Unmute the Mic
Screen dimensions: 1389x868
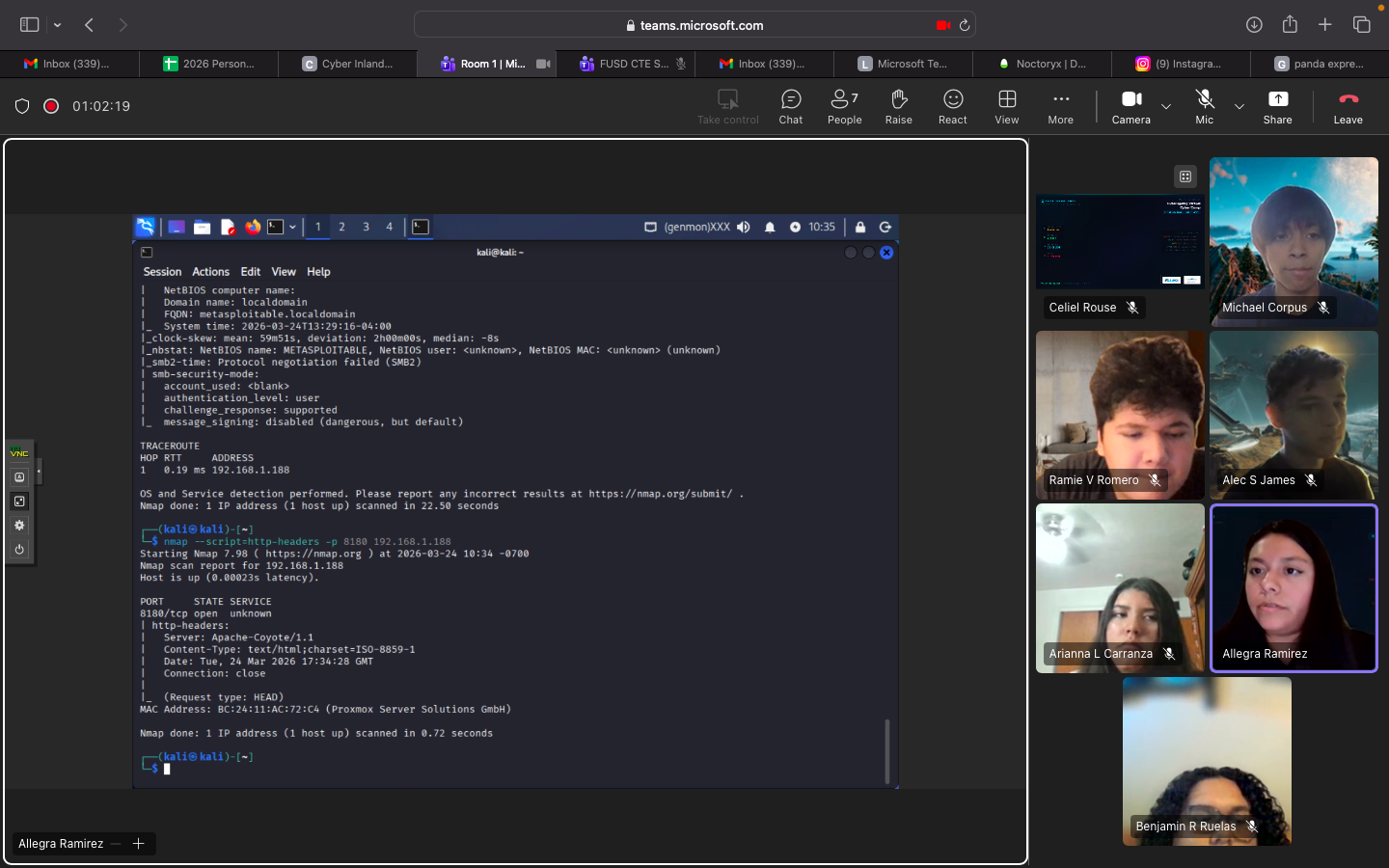1204,106
